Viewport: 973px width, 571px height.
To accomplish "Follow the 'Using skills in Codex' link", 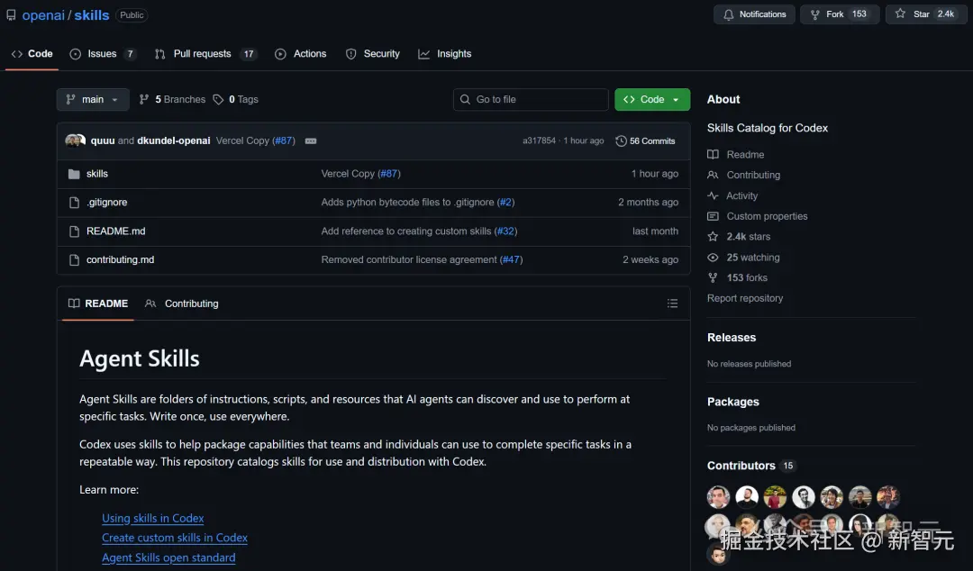I will (x=152, y=518).
